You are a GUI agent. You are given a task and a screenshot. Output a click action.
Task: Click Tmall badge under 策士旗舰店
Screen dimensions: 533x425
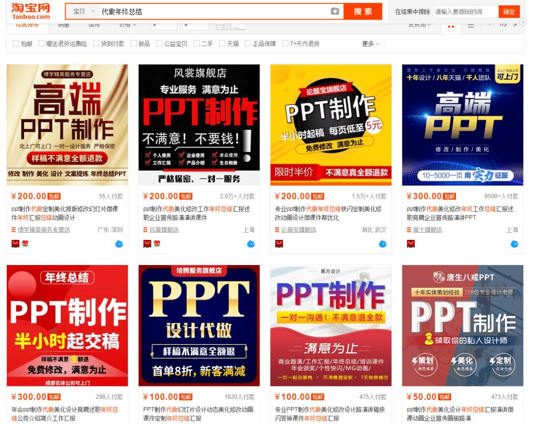pyautogui.click(x=411, y=244)
